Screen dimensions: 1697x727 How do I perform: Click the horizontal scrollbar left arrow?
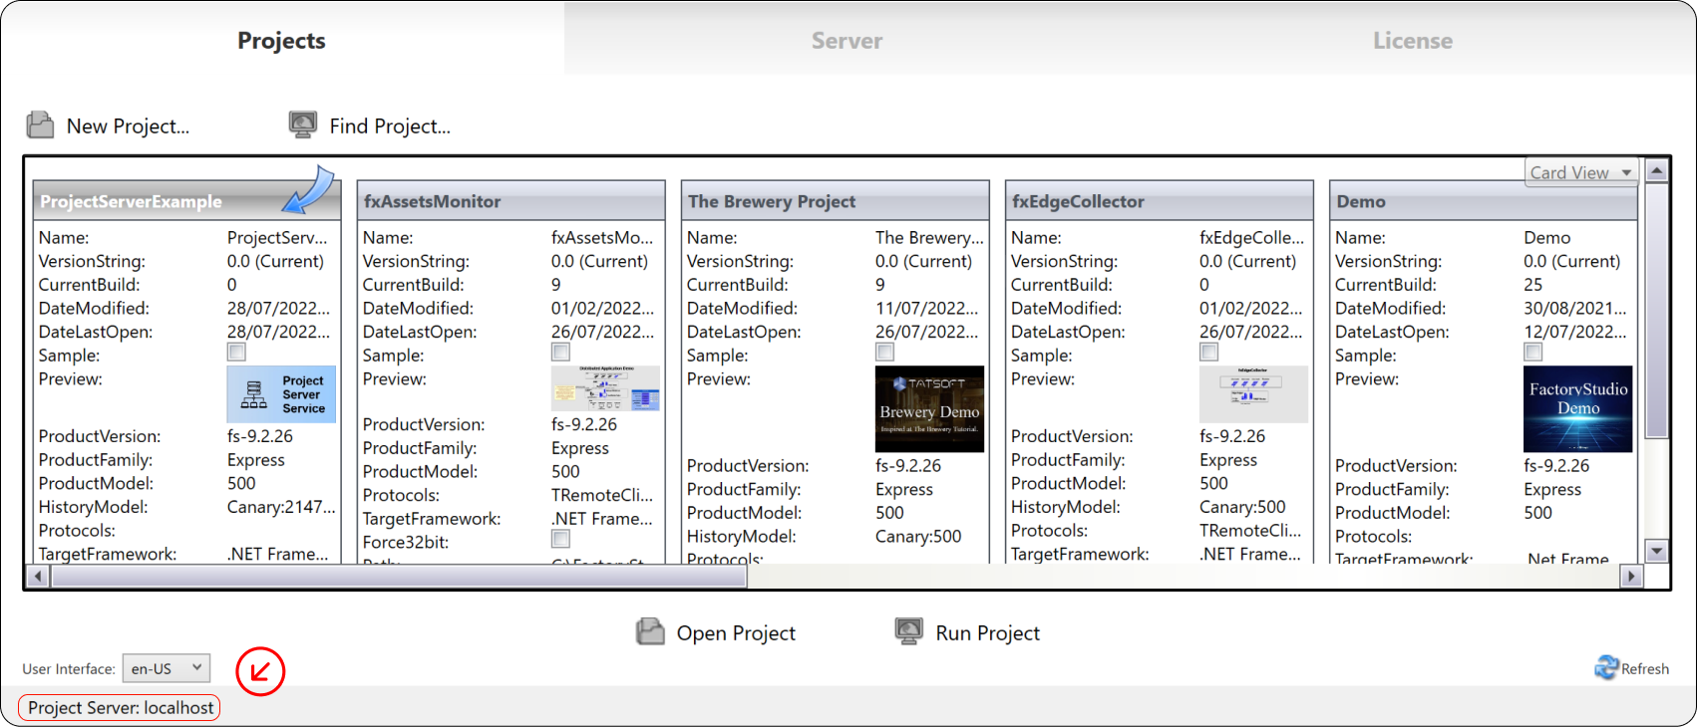tap(38, 576)
